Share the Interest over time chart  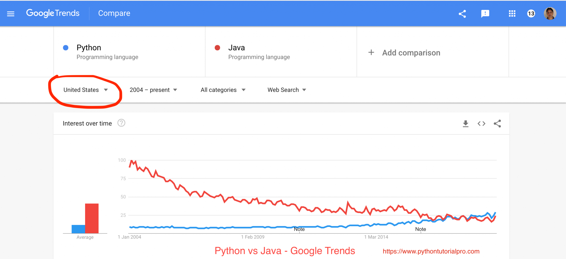(497, 124)
